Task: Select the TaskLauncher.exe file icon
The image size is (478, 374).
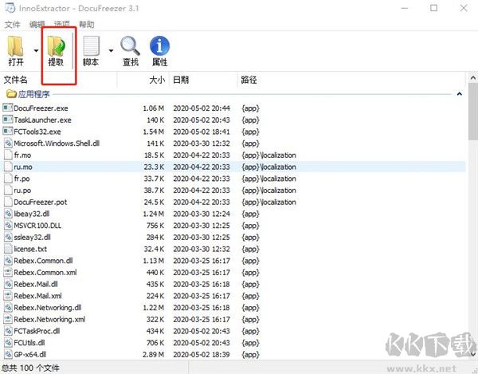Action: click(x=8, y=120)
